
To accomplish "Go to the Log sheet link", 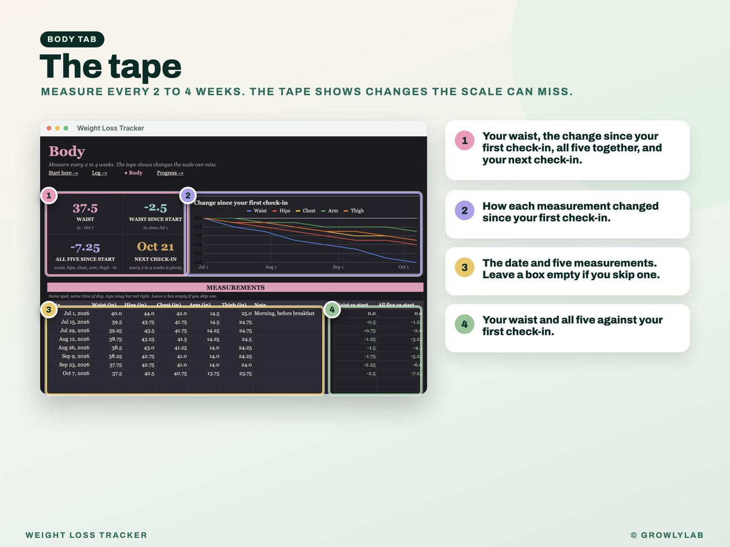I will (x=99, y=173).
